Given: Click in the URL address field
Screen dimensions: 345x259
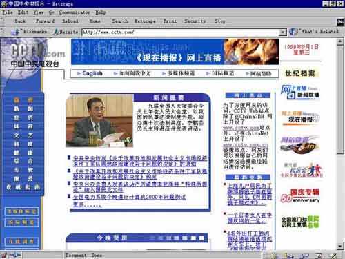Looking at the screenshot, I should (181, 32).
